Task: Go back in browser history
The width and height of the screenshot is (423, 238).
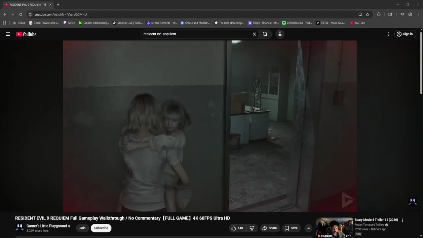Action: coord(5,15)
